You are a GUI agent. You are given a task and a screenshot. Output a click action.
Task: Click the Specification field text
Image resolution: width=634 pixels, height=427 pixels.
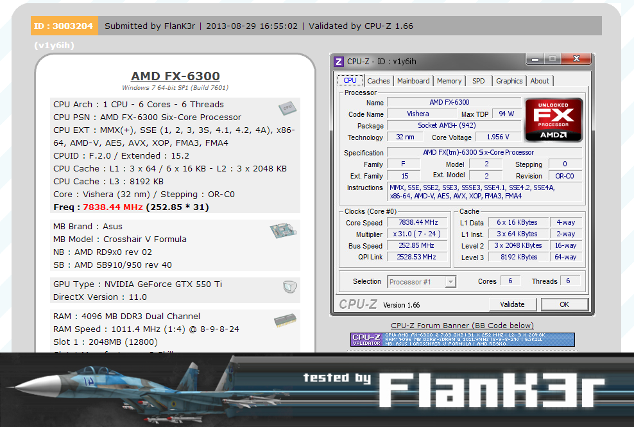[484, 153]
